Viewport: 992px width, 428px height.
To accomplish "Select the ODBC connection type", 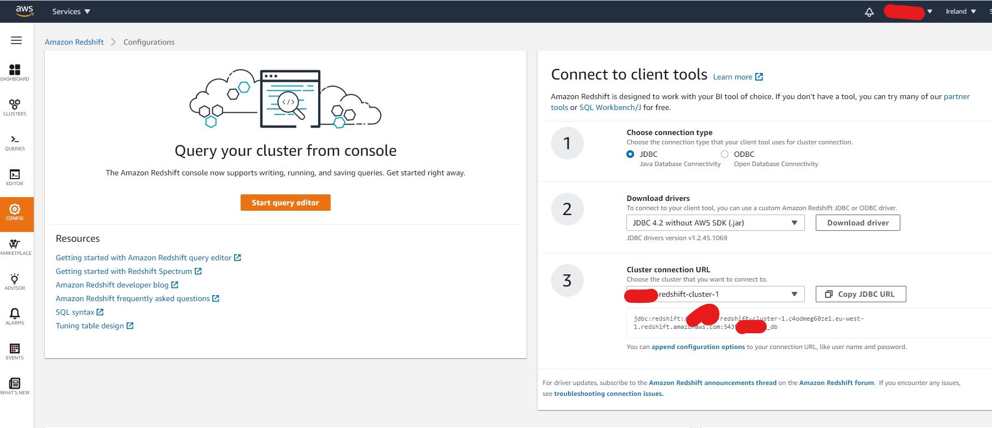I will coord(725,154).
